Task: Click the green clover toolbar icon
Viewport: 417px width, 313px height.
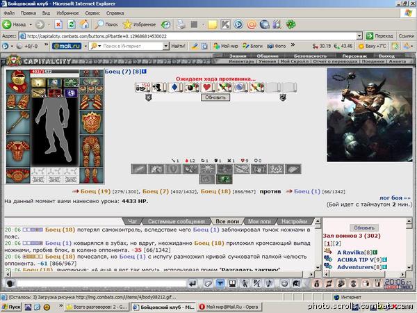Action: point(291,25)
